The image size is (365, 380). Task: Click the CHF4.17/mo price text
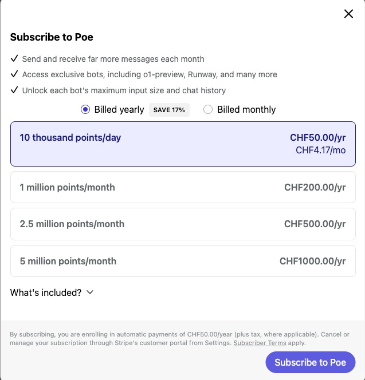(320, 151)
